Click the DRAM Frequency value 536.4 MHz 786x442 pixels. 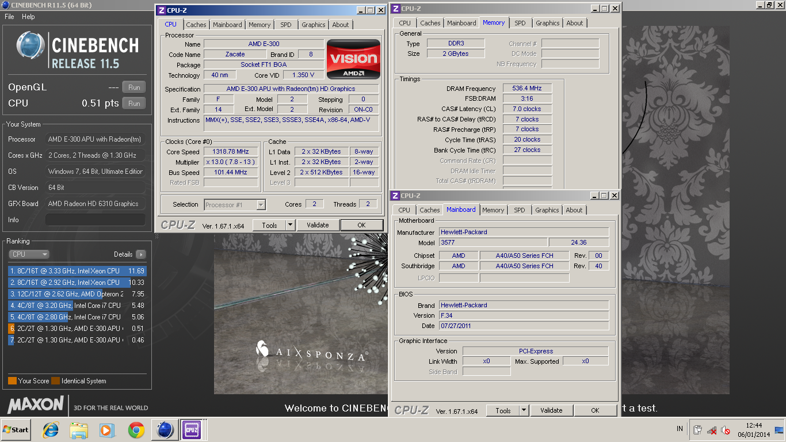tap(527, 89)
